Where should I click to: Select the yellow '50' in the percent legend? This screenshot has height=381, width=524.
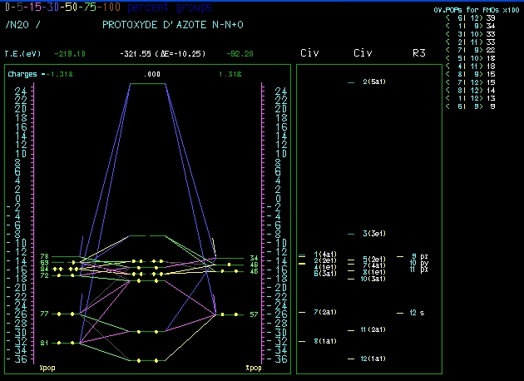72,7
